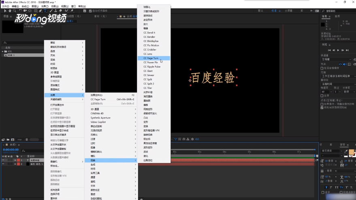Select the Puppet Pin tool
The width and height of the screenshot is (356, 200).
(x=72, y=11)
